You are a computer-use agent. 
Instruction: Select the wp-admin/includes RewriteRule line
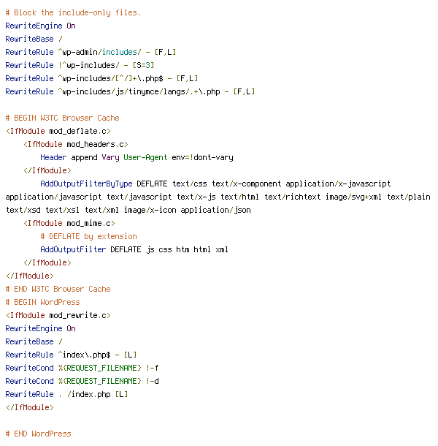[x=91, y=53]
